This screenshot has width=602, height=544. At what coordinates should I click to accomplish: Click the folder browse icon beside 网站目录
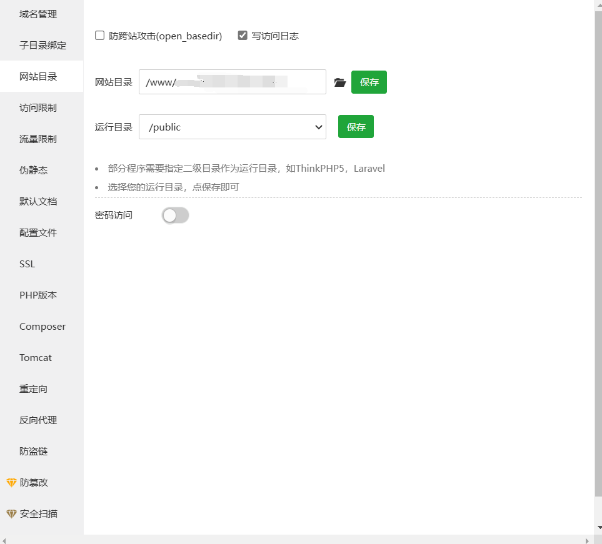point(339,82)
